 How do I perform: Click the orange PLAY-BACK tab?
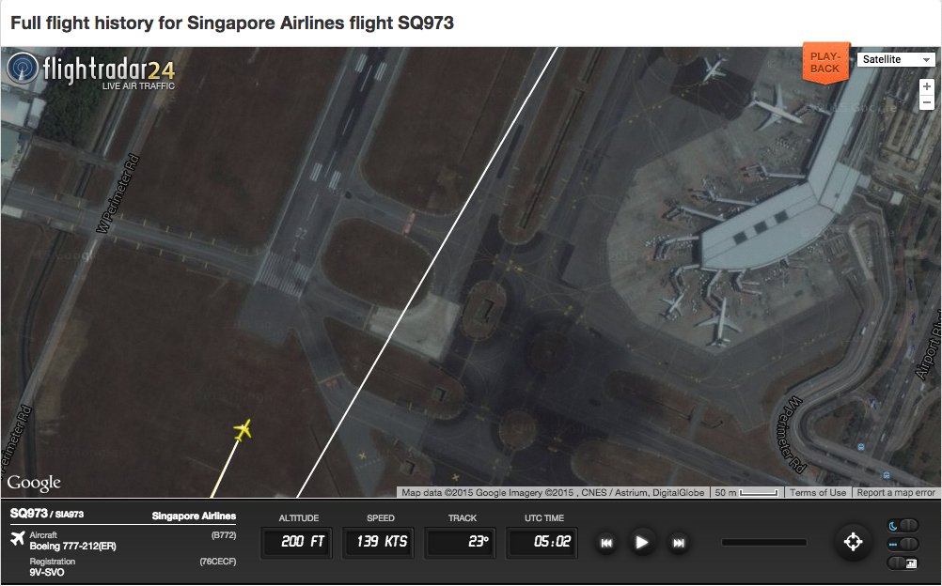coord(825,62)
